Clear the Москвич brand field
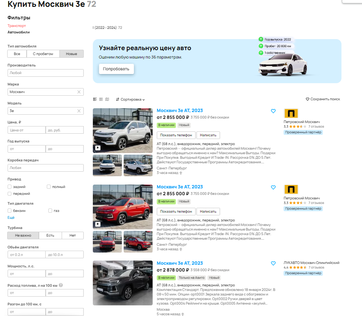This screenshot has height=316, width=362. pyautogui.click(x=79, y=92)
